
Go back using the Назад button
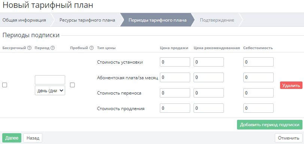[33, 138]
